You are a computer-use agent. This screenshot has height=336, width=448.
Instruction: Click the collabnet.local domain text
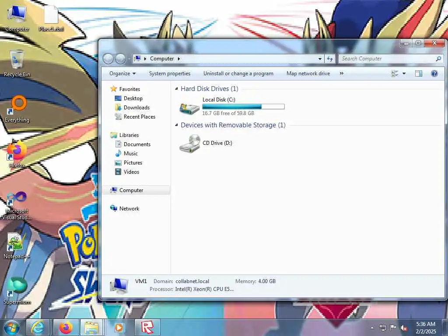coord(192,281)
